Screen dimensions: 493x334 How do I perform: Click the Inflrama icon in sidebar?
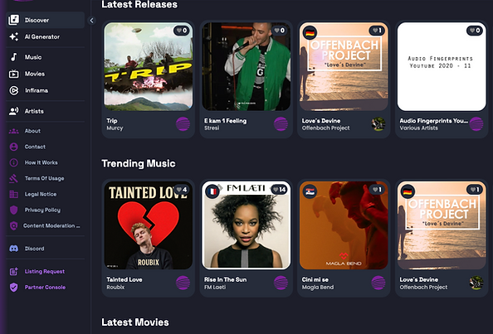(x=13, y=90)
